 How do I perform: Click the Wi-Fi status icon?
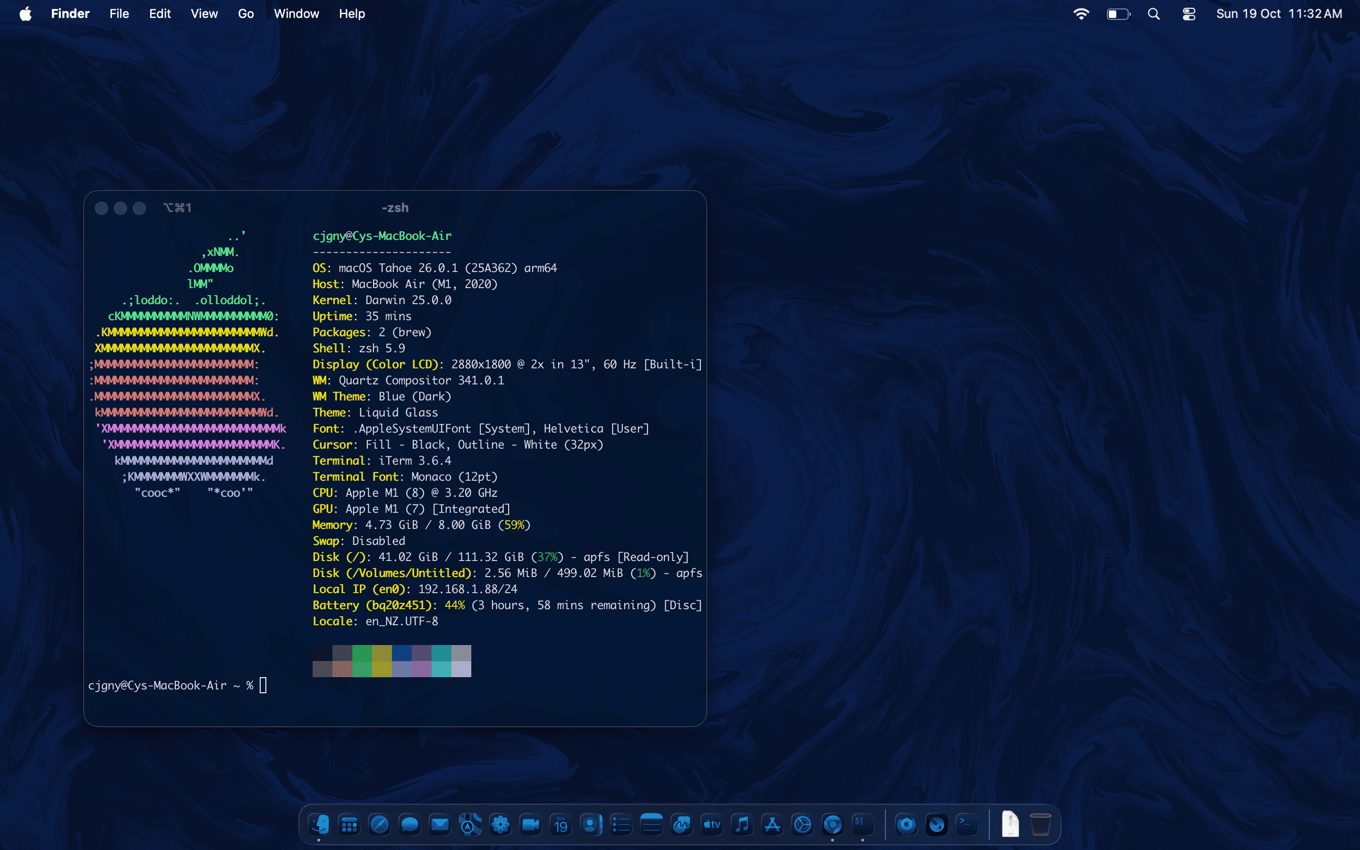[x=1081, y=14]
